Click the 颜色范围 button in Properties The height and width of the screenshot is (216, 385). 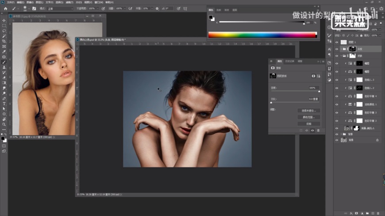[308, 117]
